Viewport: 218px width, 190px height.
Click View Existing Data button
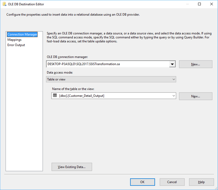tap(72, 167)
